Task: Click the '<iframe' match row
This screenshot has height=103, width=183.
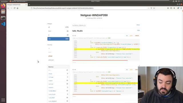Action: click(58, 77)
